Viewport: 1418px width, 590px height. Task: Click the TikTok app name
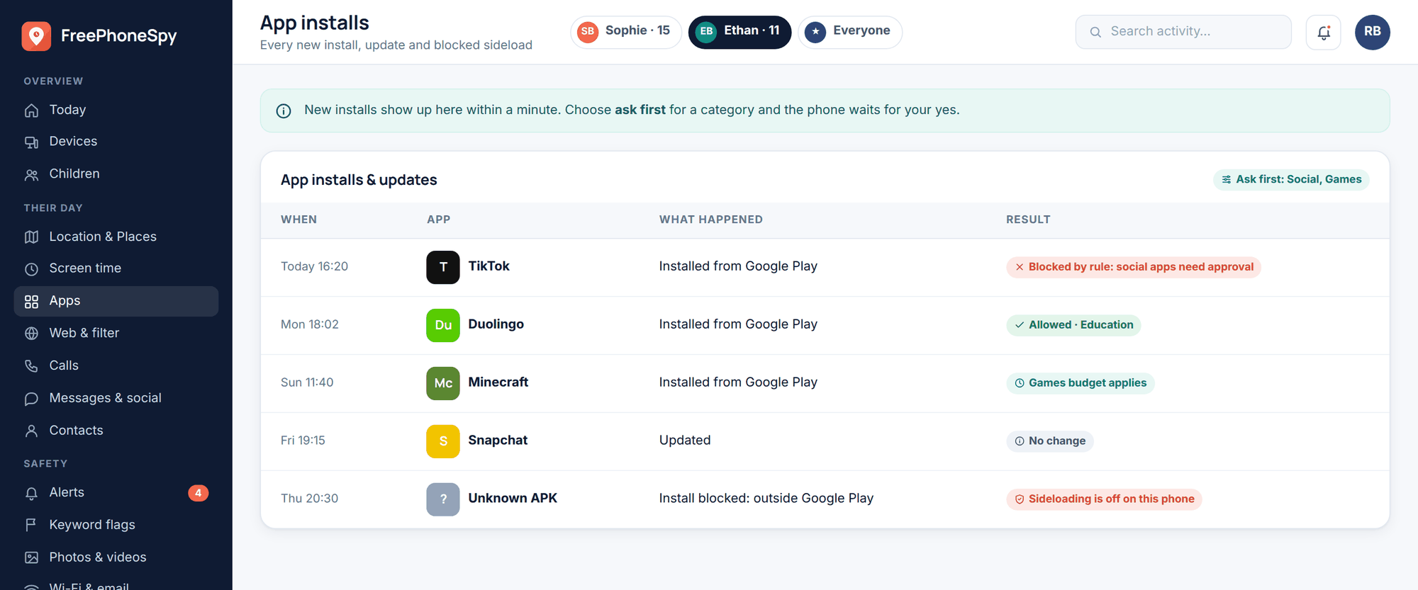coord(489,266)
